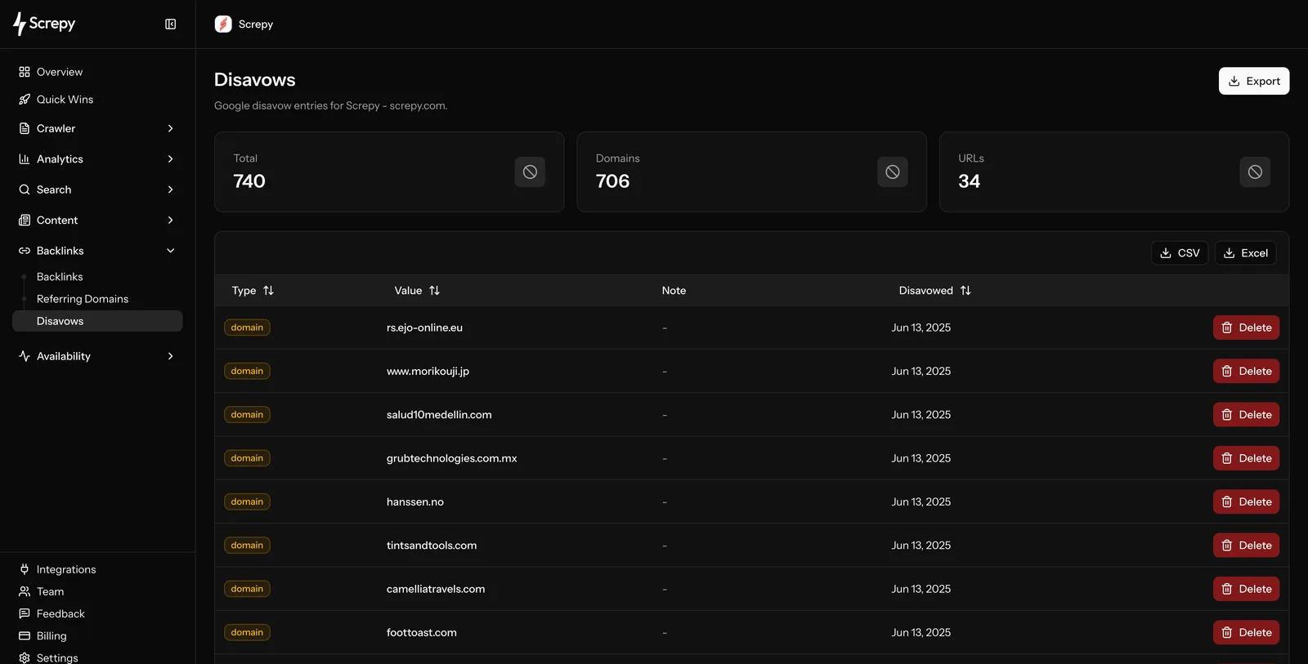The width and height of the screenshot is (1308, 664).
Task: Click the ban icon in URLs card
Action: (1255, 172)
